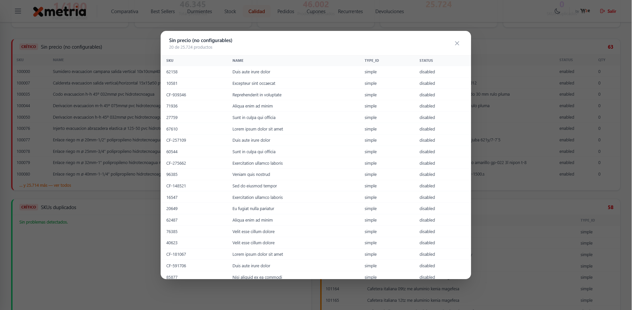The image size is (632, 310).
Task: Go to the Stock tab
Action: pyautogui.click(x=230, y=12)
